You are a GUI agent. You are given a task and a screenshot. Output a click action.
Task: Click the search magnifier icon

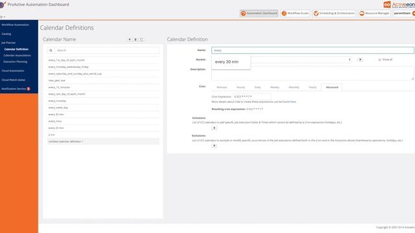pyautogui.click(x=51, y=50)
